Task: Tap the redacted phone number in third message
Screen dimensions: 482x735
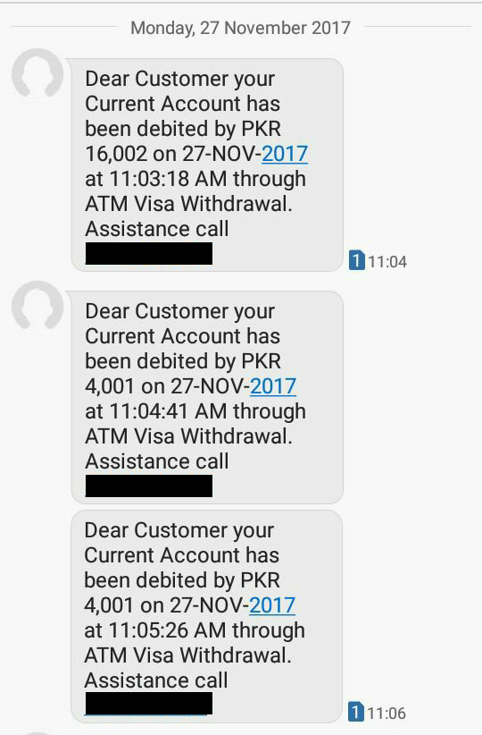Action: click(x=149, y=704)
